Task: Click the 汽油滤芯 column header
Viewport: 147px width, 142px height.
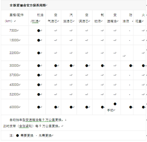Action: 69,18
